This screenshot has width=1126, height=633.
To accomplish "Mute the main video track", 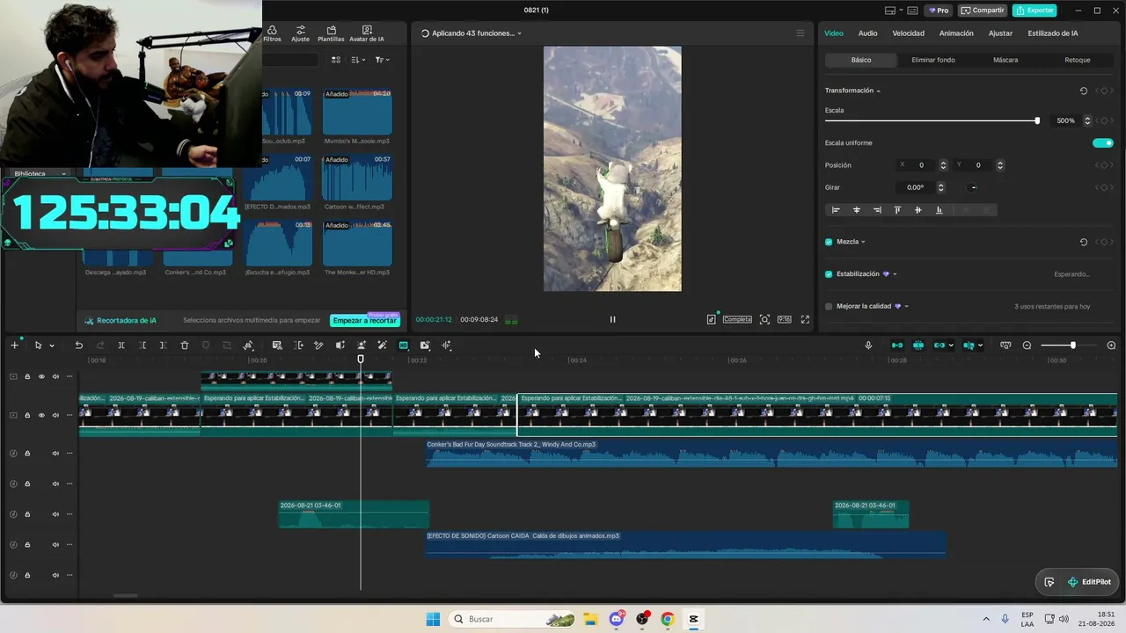I will [55, 415].
